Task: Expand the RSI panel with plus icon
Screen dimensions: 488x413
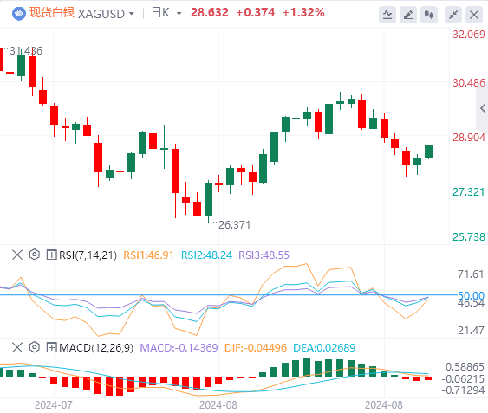Action: point(51,255)
